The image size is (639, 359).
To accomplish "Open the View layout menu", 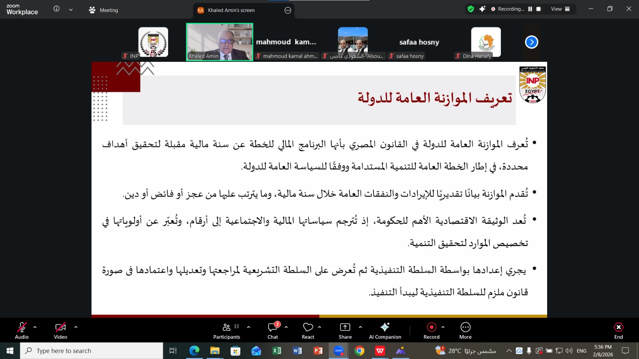I will tap(560, 9).
